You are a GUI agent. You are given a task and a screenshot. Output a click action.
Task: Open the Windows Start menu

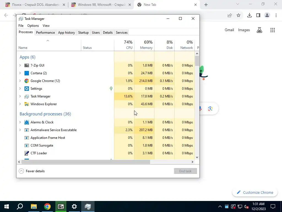(7, 206)
